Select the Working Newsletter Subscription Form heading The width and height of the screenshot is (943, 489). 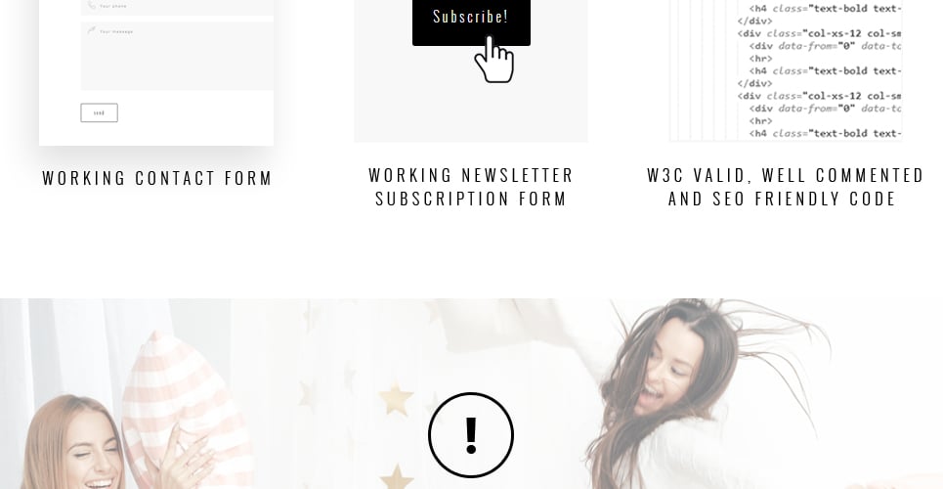471,187
